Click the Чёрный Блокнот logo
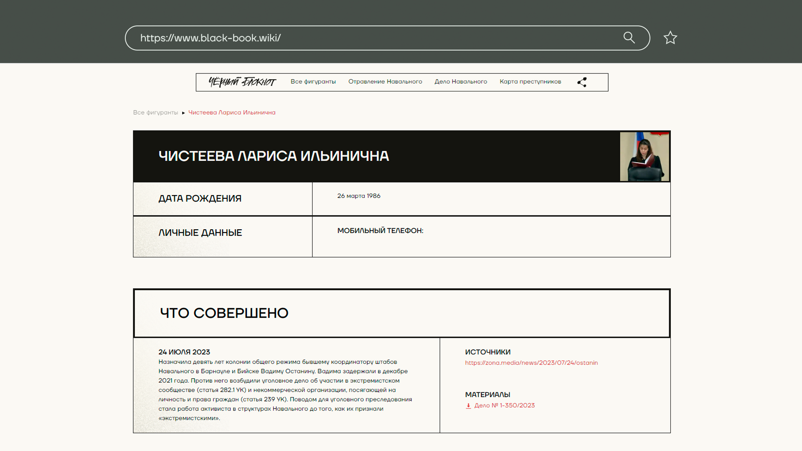Viewport: 802px width, 451px height. [x=242, y=82]
